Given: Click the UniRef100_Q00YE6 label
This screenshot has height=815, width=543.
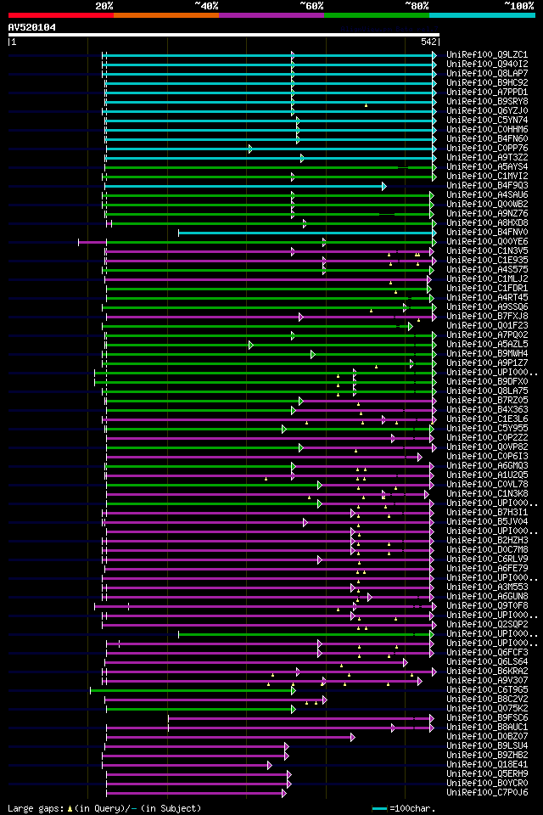Looking at the screenshot, I should click(x=487, y=242).
